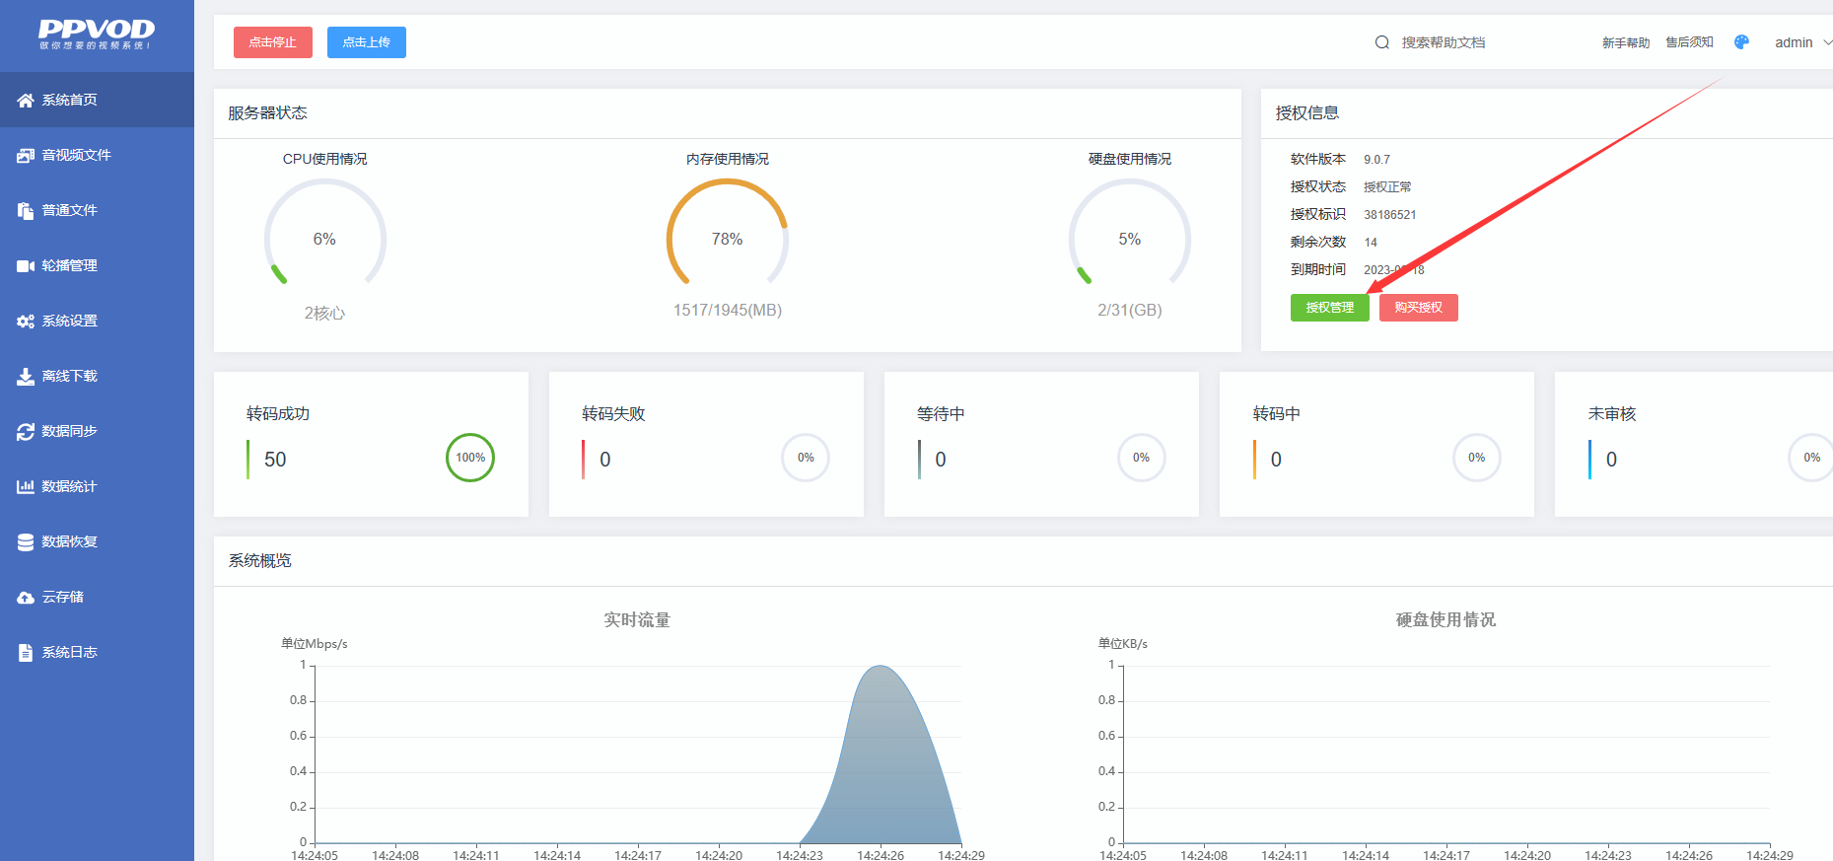Screen dimensions: 1833x861
Task: Click the software version 9.0.7
Action: click(x=1376, y=160)
